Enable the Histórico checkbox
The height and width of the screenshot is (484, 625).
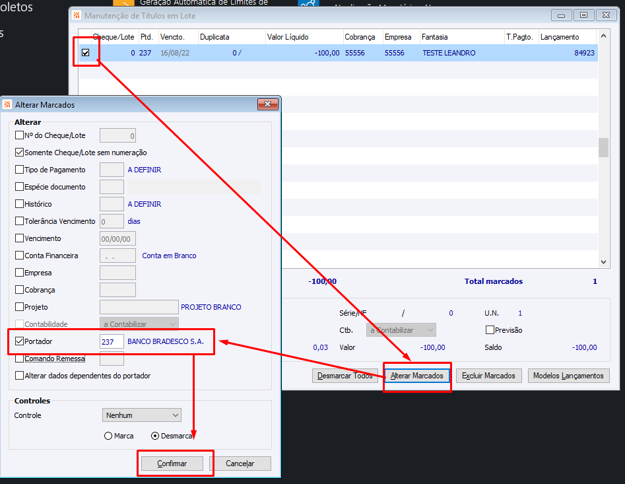19,204
